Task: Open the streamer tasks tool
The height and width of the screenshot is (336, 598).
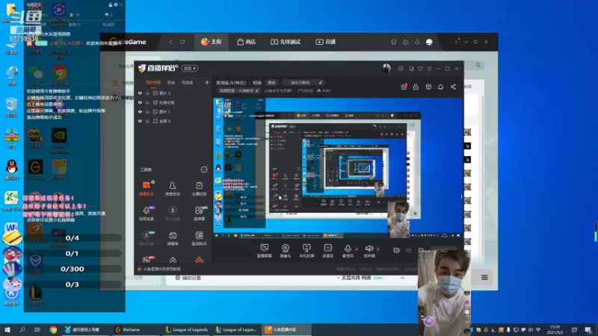Action: click(x=199, y=188)
